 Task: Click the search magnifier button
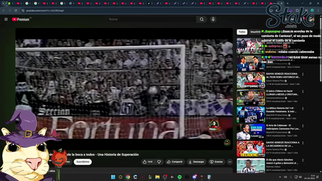[202, 19]
